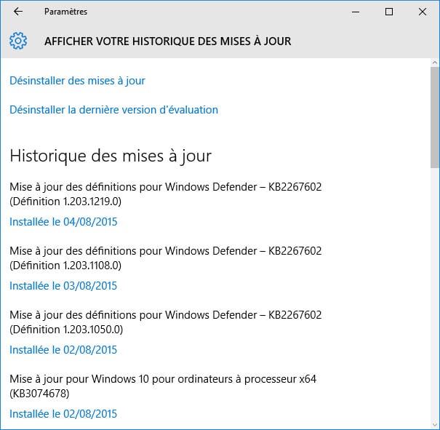440x430 pixels.
Task: Select the Defender Definition 1.203.1050.0 update entry
Action: 165,322
